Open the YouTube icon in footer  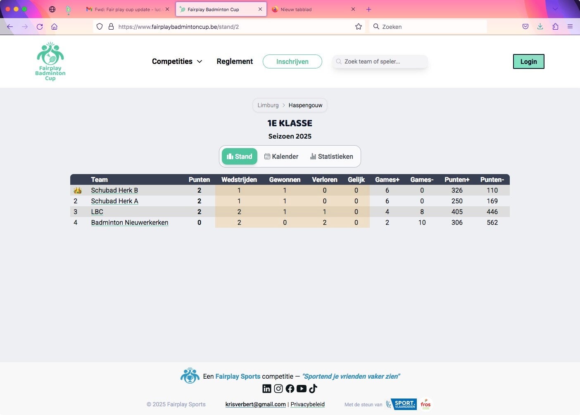(x=302, y=389)
